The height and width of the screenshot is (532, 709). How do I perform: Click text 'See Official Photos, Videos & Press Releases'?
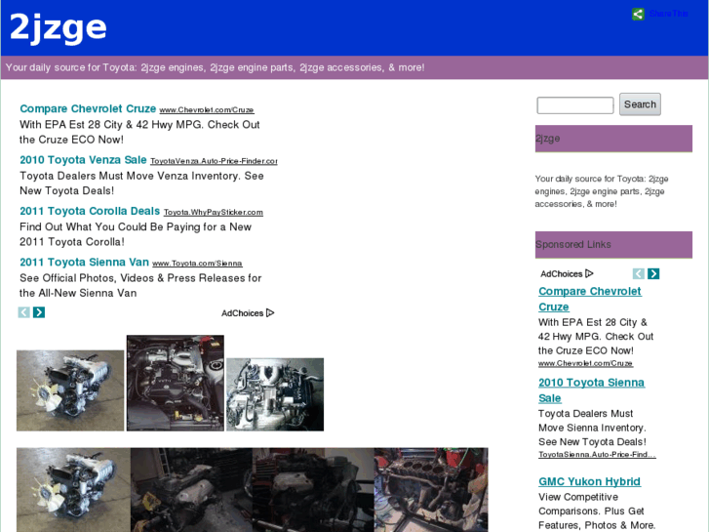pos(140,278)
